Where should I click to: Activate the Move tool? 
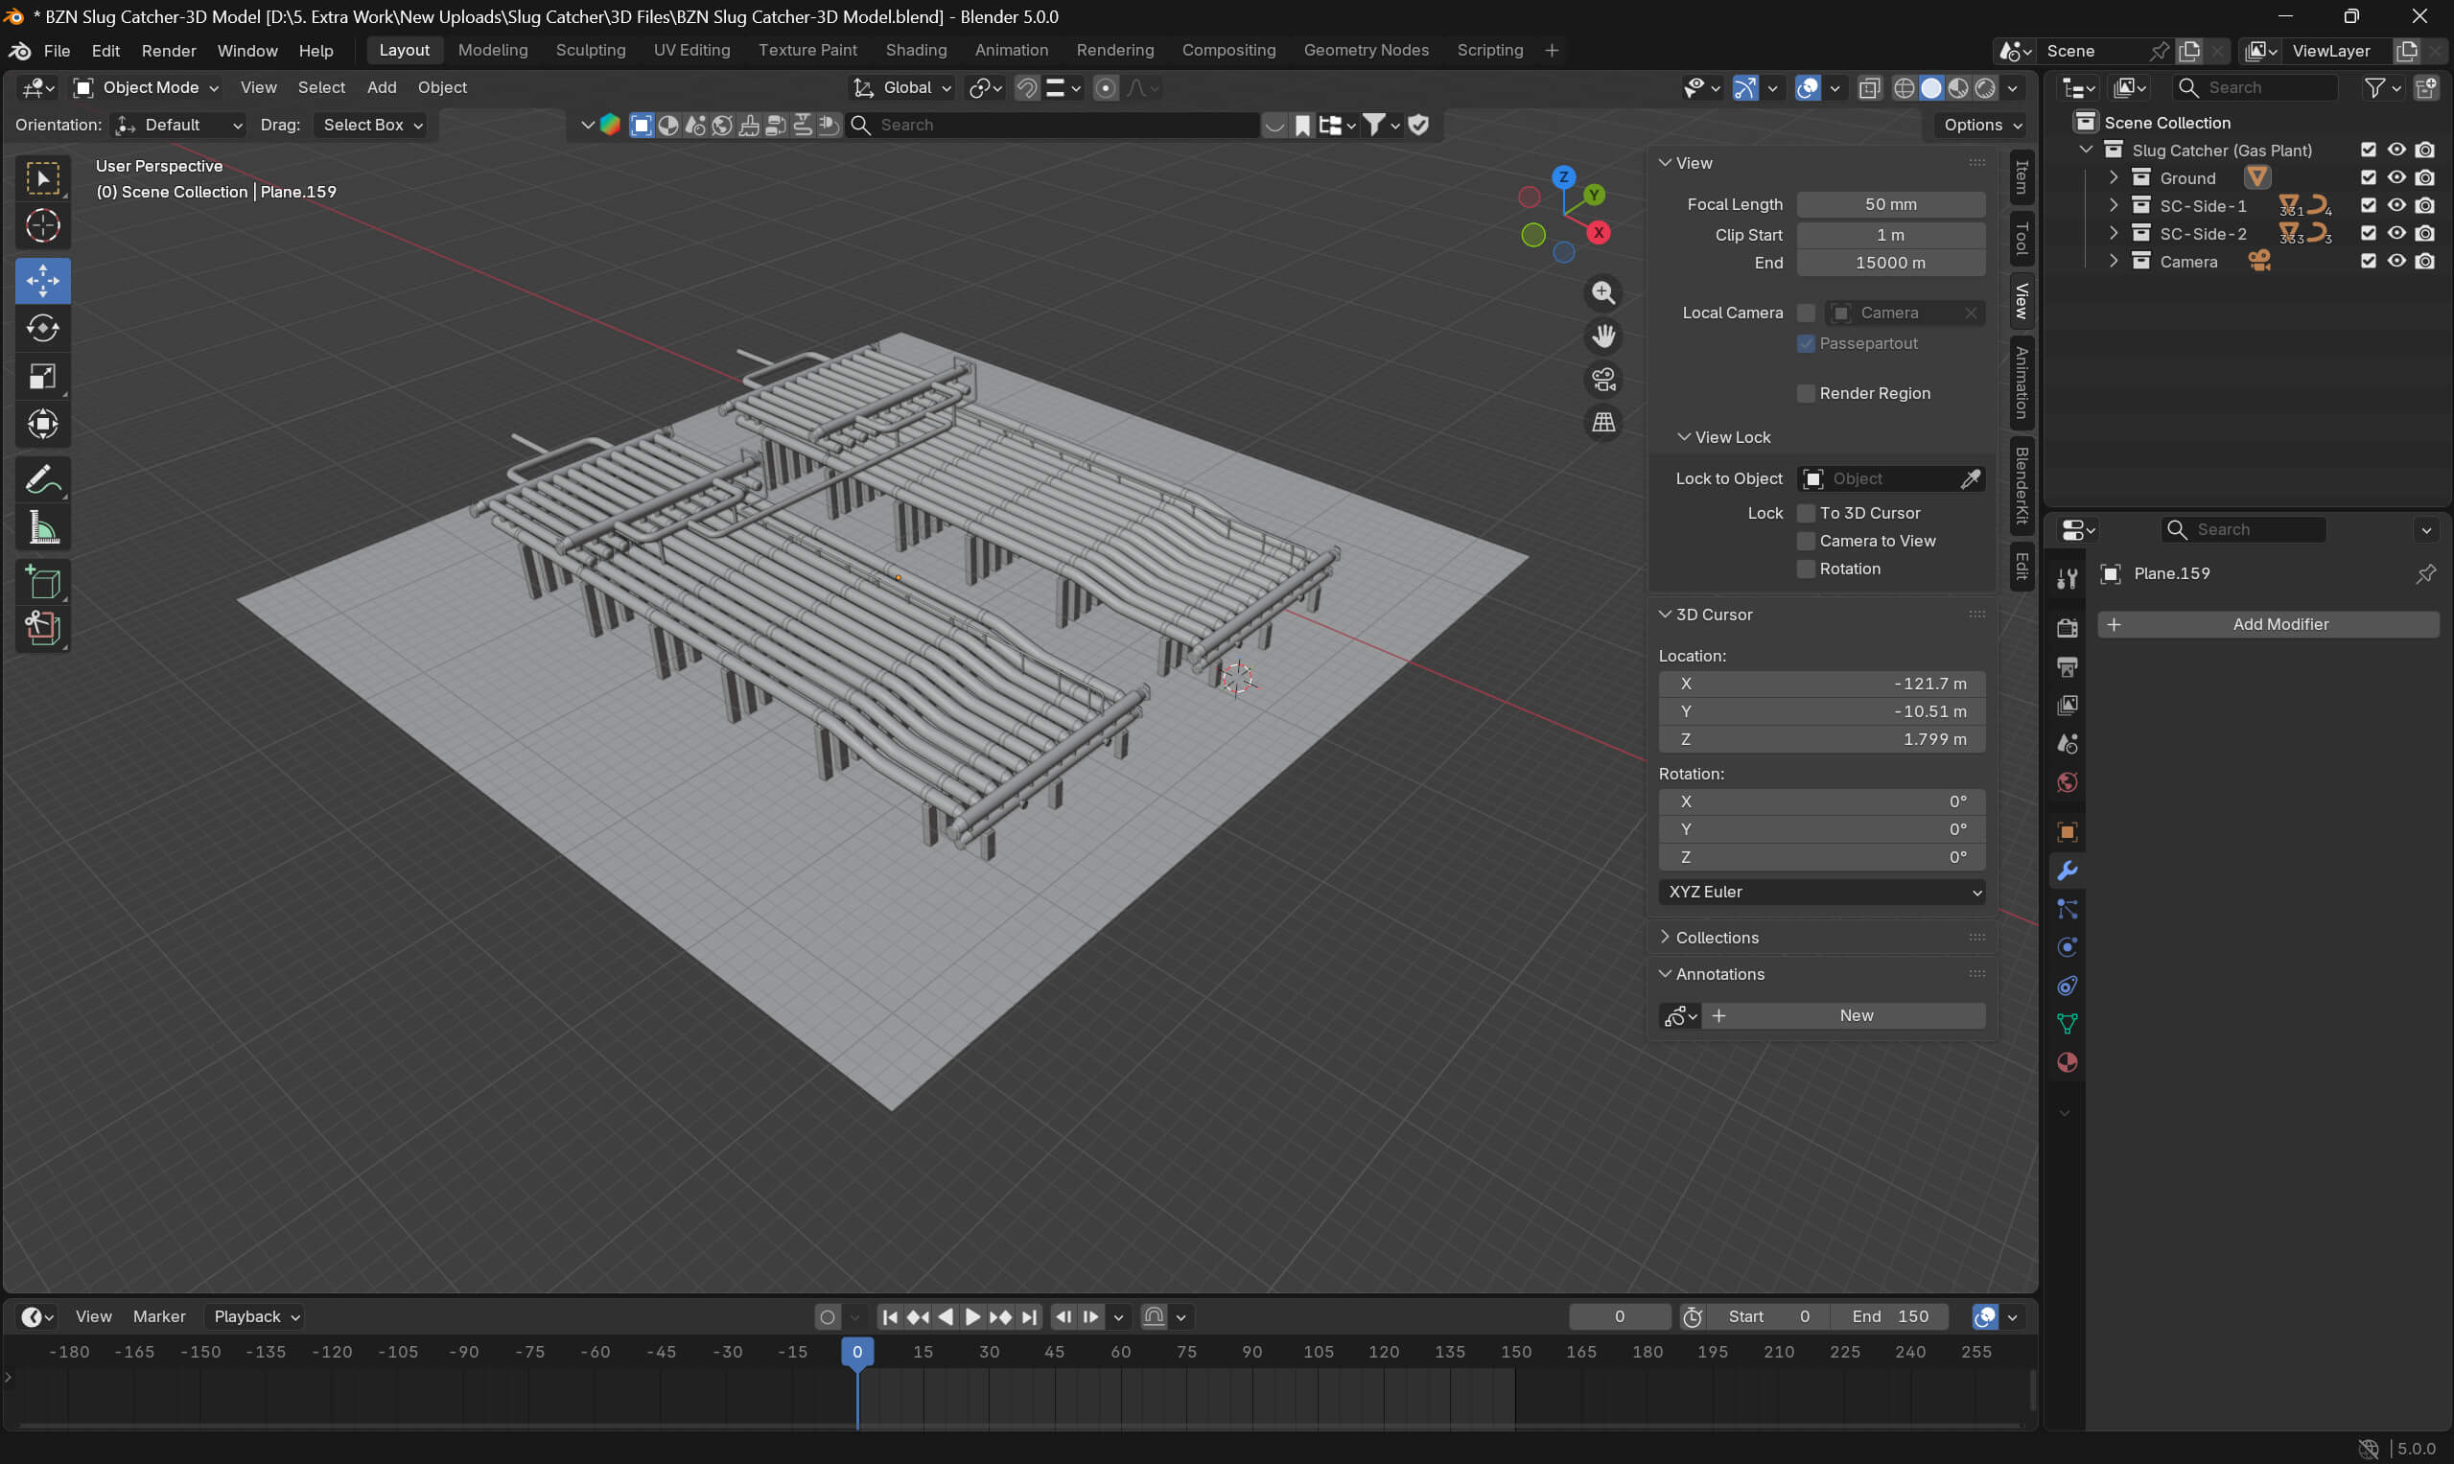[42, 281]
